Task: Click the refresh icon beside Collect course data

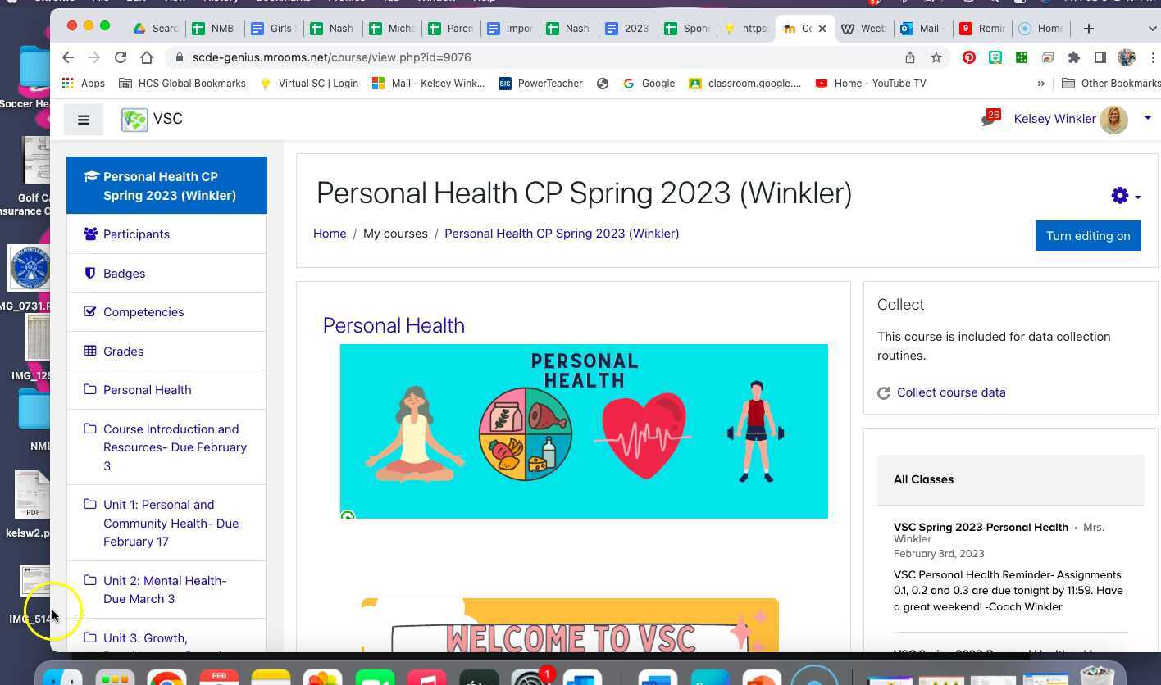Action: tap(884, 392)
